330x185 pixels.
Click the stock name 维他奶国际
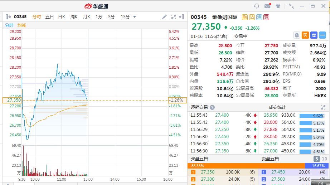tap(224, 17)
